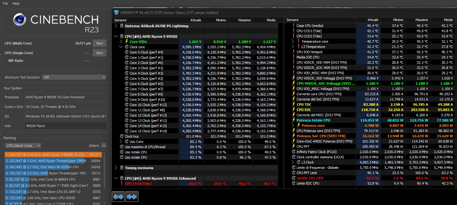Click the chip icon beside Timing memoria
This screenshot has height=205, width=457.
121,168
